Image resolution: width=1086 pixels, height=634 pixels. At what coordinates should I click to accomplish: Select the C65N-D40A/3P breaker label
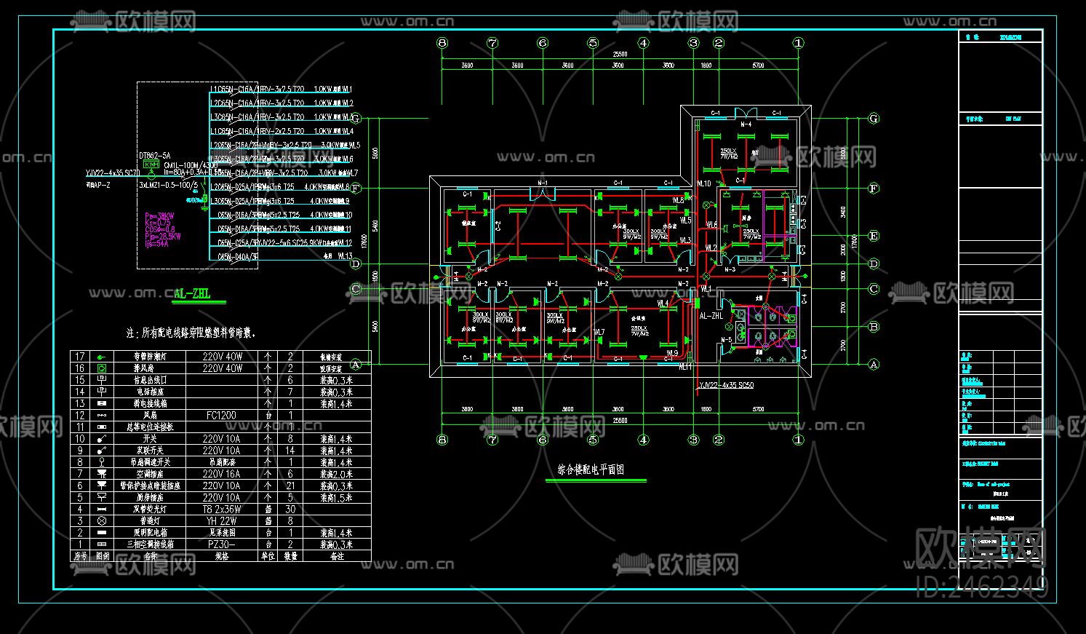point(238,257)
